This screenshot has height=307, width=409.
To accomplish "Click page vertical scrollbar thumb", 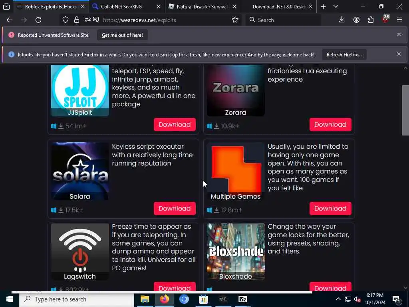I will 405,110.
